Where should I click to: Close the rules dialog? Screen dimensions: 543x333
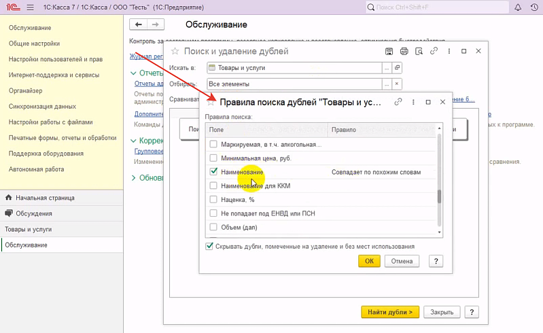click(442, 102)
